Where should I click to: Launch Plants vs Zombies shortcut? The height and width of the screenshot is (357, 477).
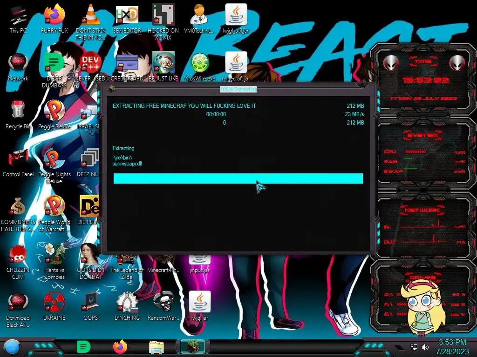[54, 262]
